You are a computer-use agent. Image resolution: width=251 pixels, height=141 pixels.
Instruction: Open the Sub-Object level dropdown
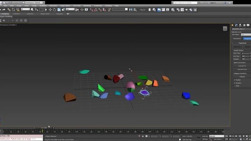[246, 34]
